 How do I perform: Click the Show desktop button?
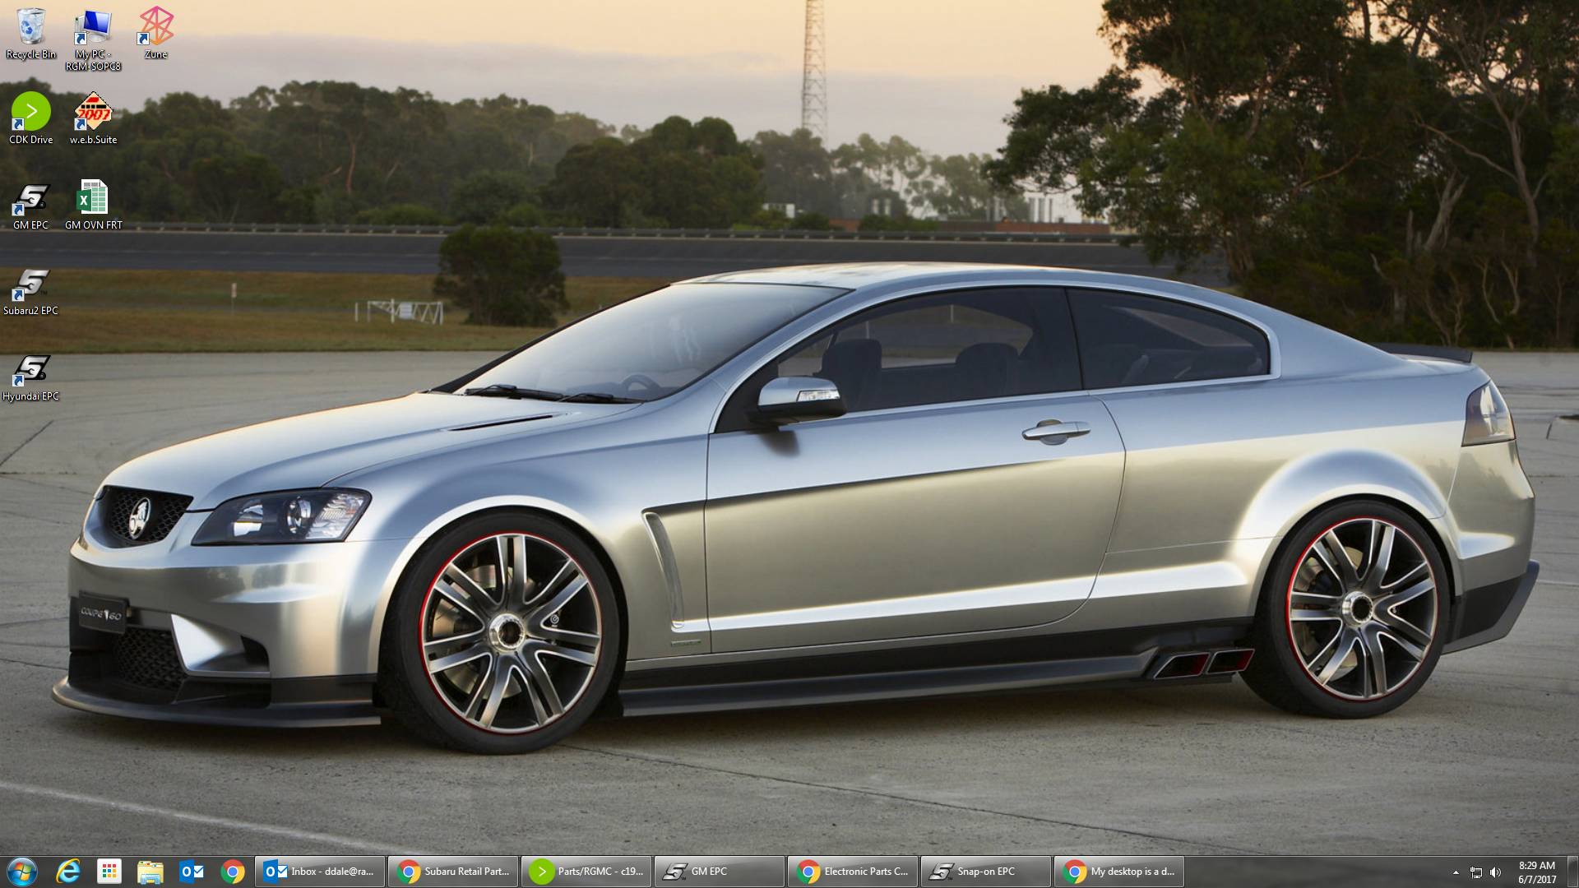coord(1572,872)
